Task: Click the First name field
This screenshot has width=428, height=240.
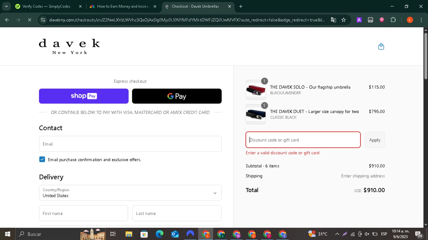Action: [83, 213]
